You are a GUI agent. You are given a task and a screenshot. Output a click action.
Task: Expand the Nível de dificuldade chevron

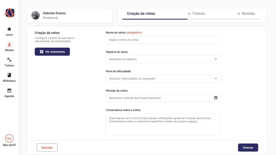coord(216,79)
